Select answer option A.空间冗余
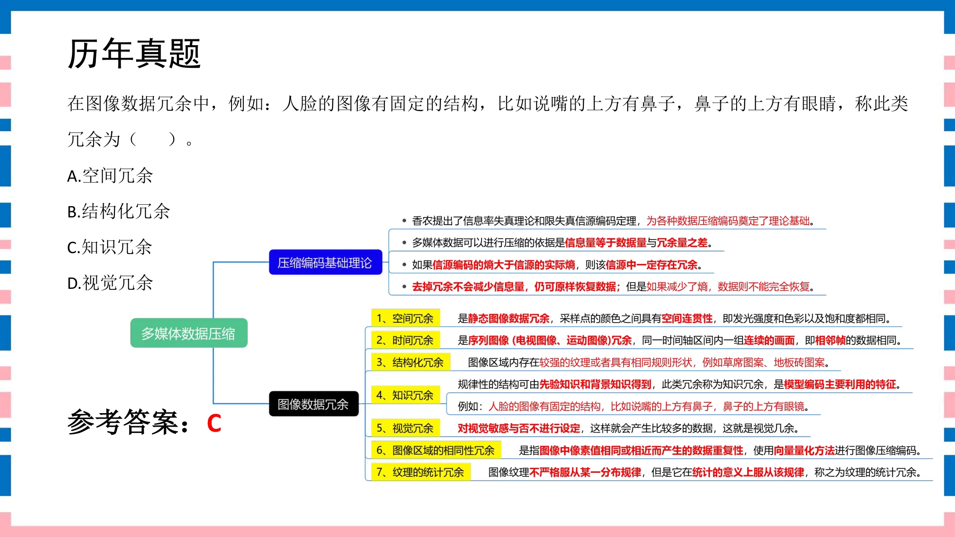Image resolution: width=955 pixels, height=537 pixels. (110, 175)
